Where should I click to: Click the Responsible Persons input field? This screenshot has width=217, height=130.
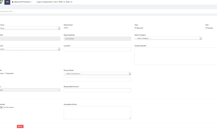click(x=97, y=90)
